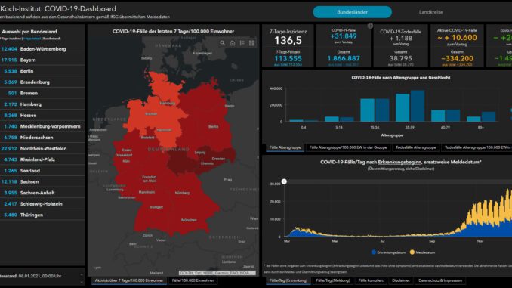Click the 7-Tage-Fallzahl value 113.555
The image size is (512, 288).
coord(288,58)
